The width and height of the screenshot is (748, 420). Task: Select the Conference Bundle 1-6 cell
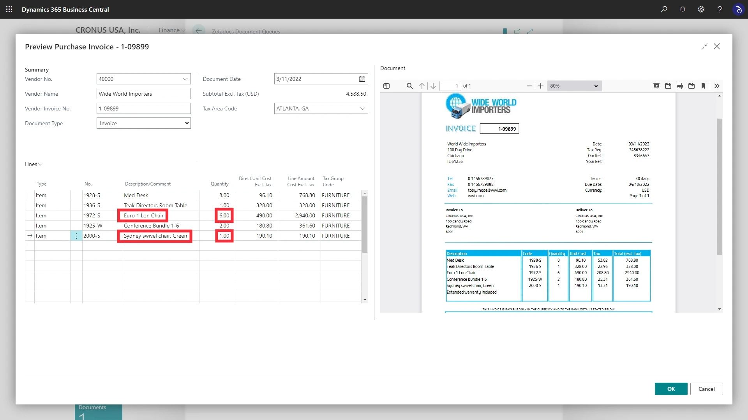point(161,226)
